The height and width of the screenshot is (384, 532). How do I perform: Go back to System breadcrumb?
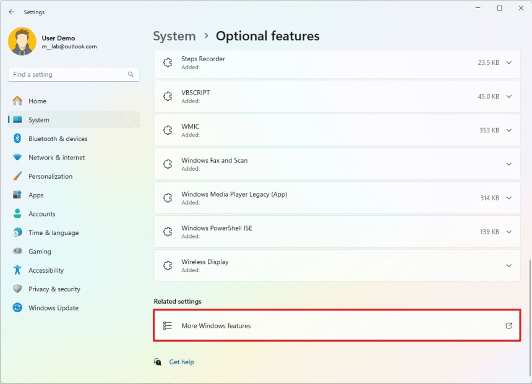174,36
